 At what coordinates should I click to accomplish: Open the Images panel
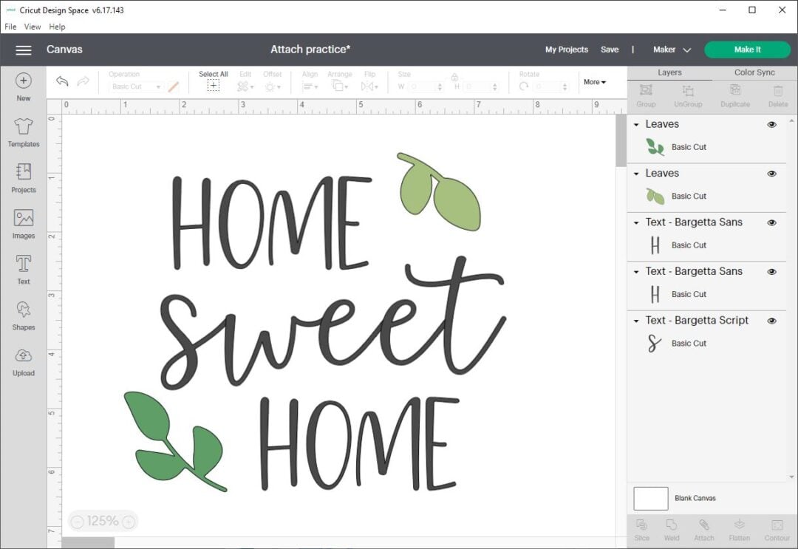tap(23, 223)
